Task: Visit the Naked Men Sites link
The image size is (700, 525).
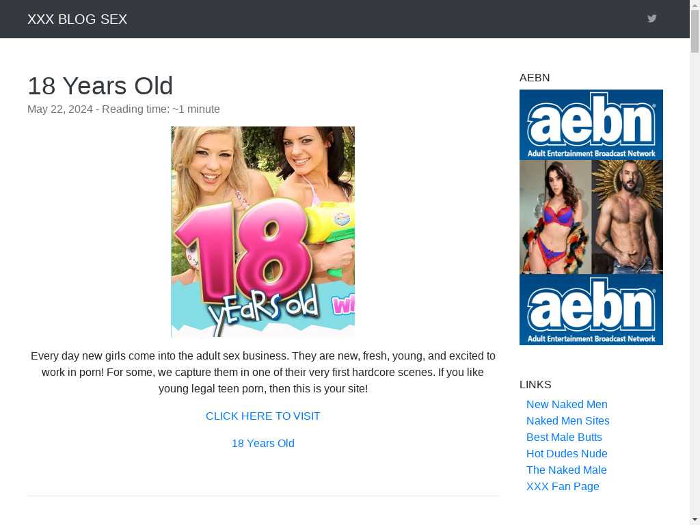Action: point(568,421)
